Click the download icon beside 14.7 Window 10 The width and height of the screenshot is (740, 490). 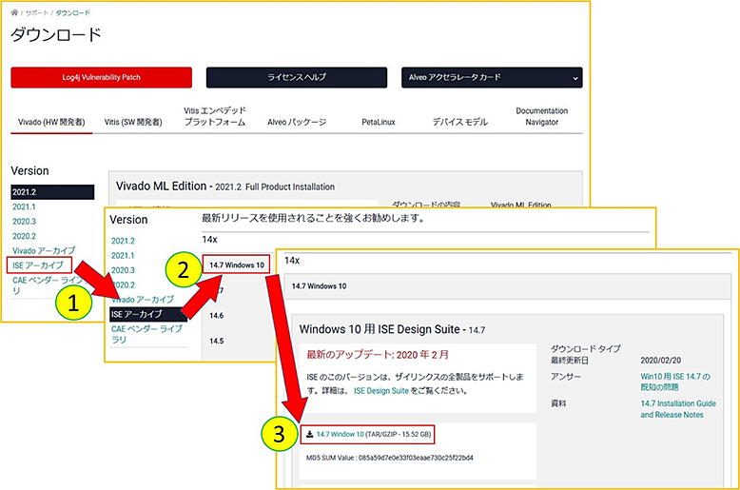coord(309,434)
